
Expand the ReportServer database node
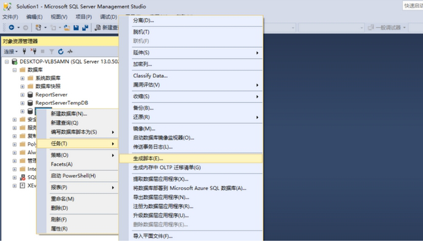[23, 95]
